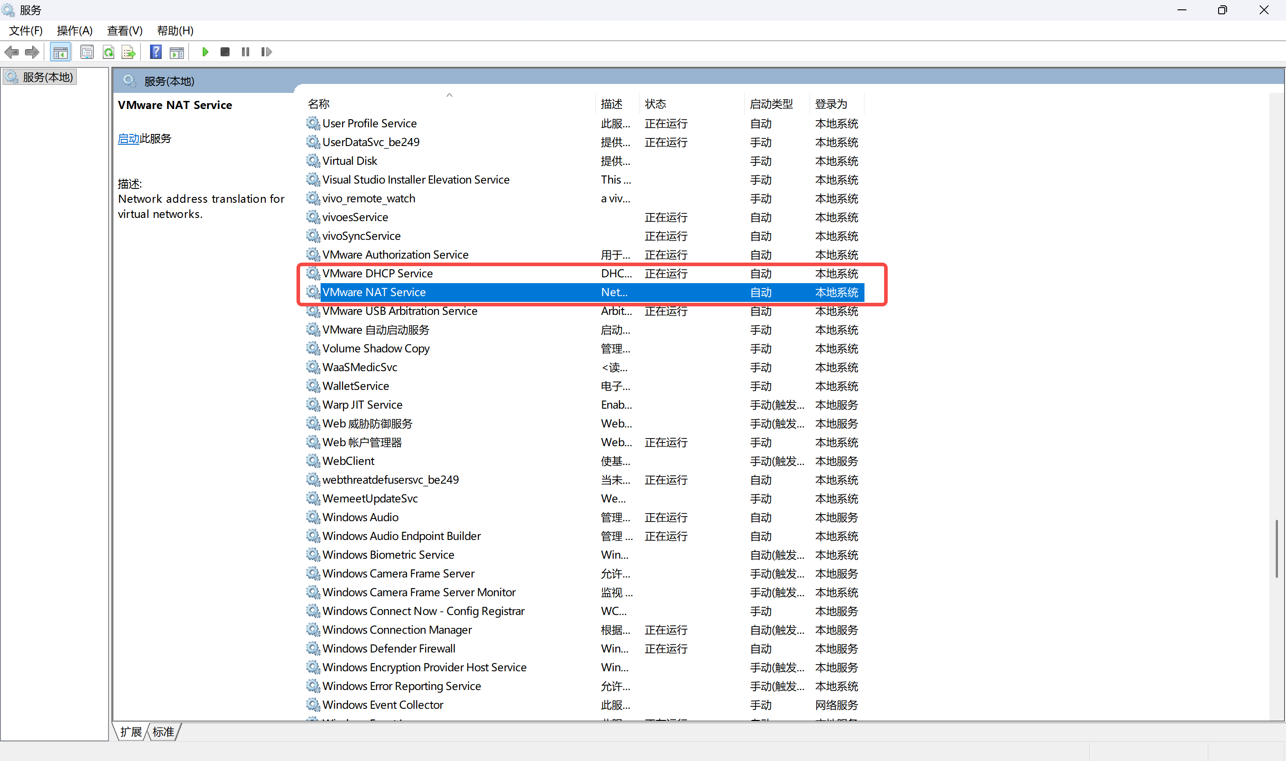Toggle the Show/Hide Action Pane icon

click(x=177, y=52)
